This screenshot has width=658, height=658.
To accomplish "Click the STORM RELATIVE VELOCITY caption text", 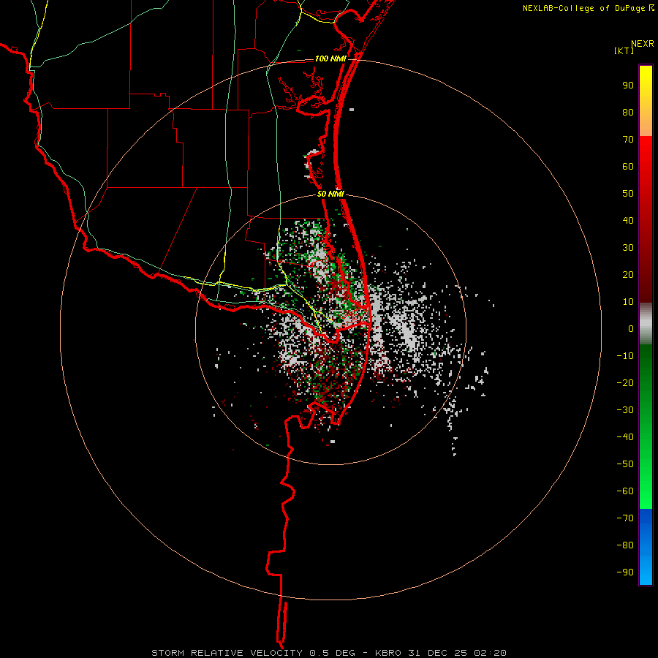I will point(227,653).
